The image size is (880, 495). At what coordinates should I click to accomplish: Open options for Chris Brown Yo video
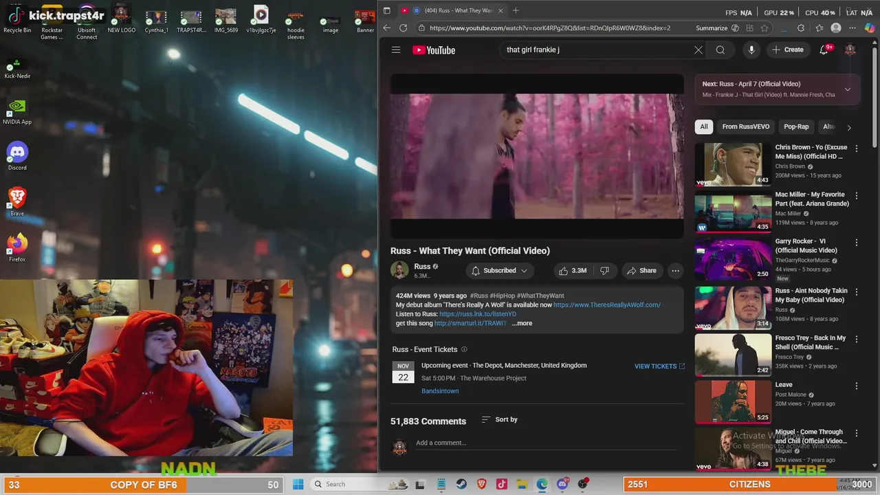click(x=856, y=148)
